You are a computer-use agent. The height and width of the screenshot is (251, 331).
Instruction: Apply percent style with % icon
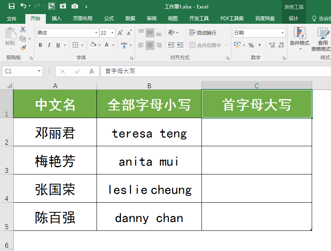[x=251, y=45]
